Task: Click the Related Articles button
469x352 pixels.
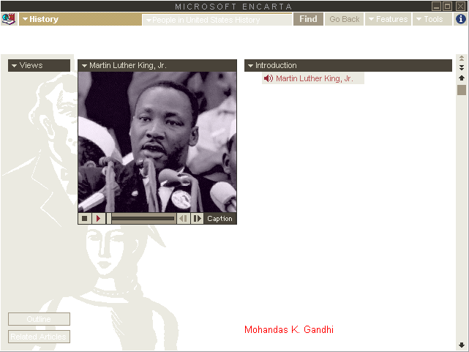Action: (40, 337)
